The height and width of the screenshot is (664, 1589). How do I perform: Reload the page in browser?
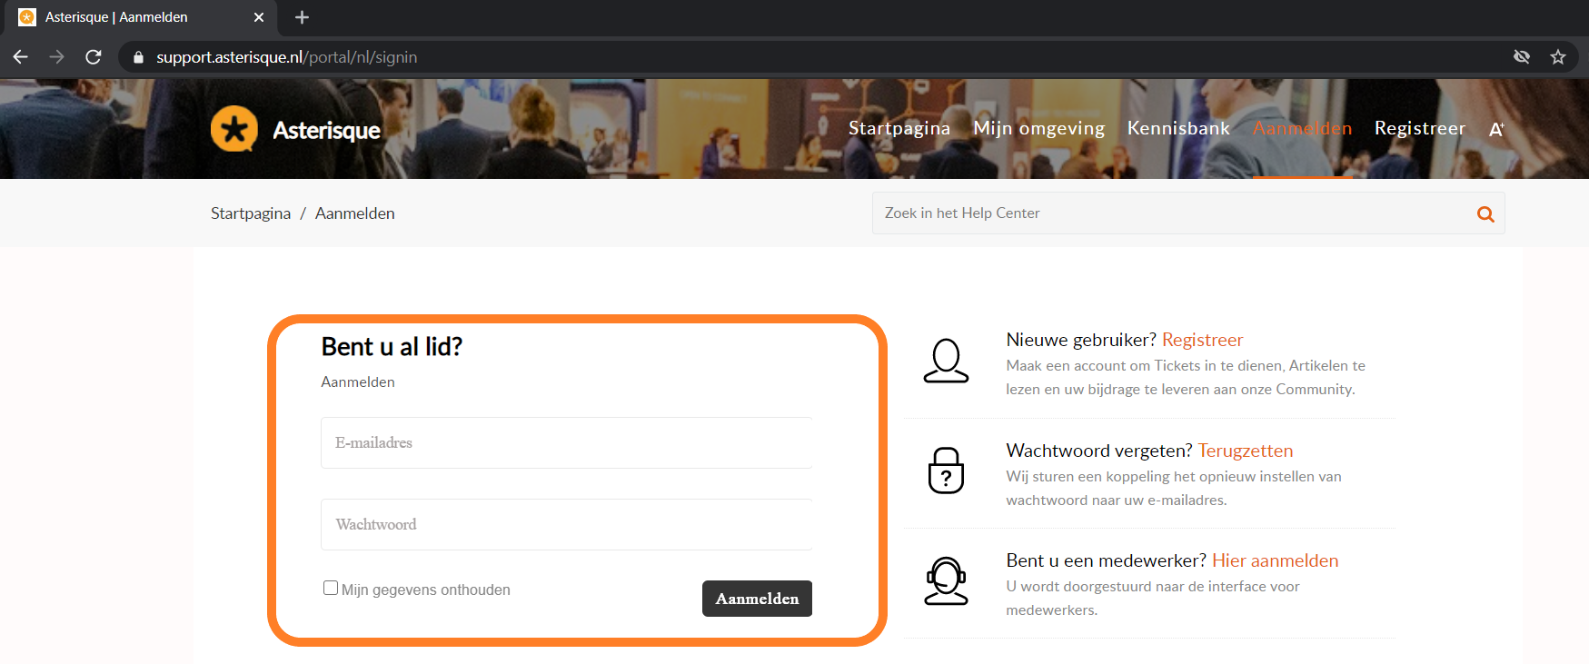pyautogui.click(x=93, y=57)
